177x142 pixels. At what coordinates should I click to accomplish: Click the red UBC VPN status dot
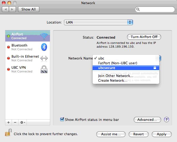click(x=8, y=69)
